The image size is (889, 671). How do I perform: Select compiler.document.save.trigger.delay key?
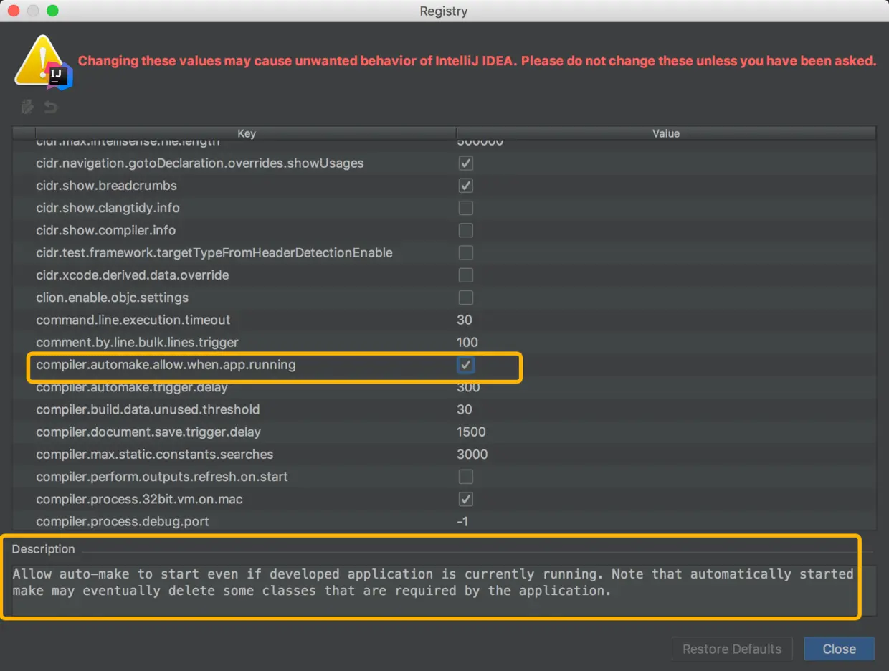click(148, 432)
